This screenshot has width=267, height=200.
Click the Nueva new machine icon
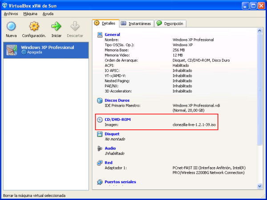pyautogui.click(x=12, y=27)
